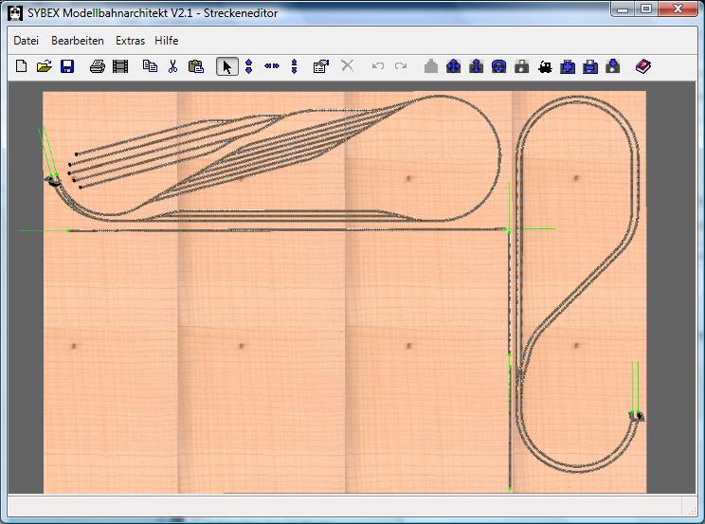Open the Hilfe menu
Image resolution: width=705 pixels, height=524 pixels.
166,41
